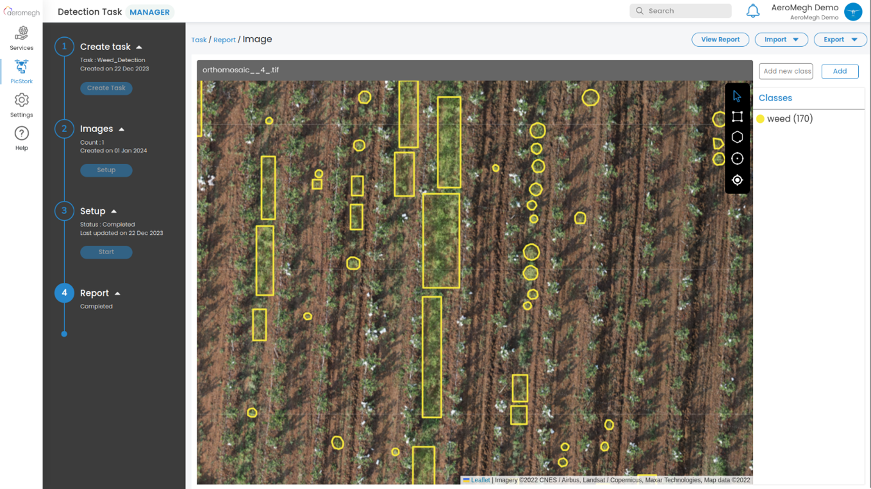
Task: Click the View Report button
Action: pos(720,40)
